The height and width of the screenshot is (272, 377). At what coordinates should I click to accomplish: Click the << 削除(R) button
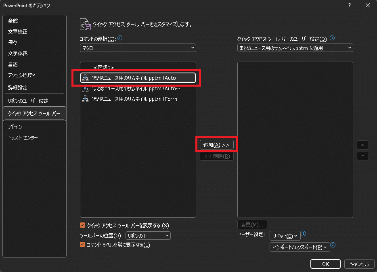point(217,156)
